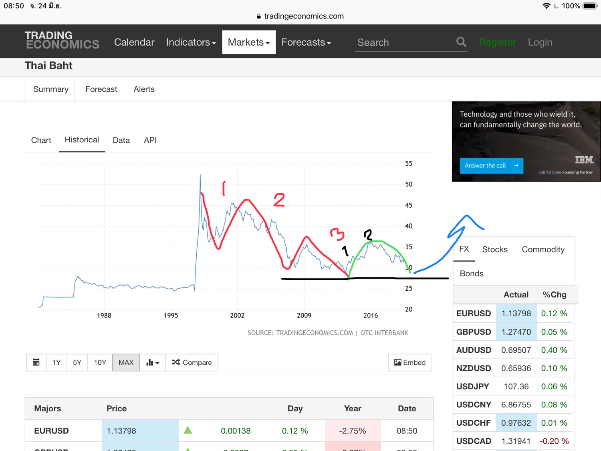601x451 pixels.
Task: Switch to the Summary tab
Action: point(51,89)
